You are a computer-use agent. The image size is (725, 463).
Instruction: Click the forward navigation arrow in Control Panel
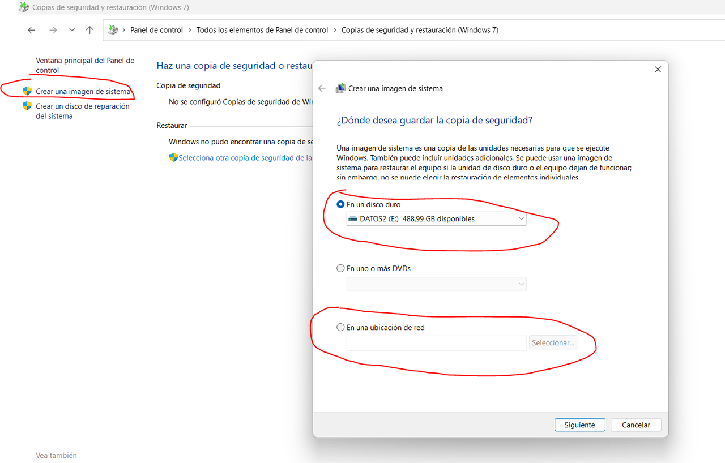coord(53,30)
